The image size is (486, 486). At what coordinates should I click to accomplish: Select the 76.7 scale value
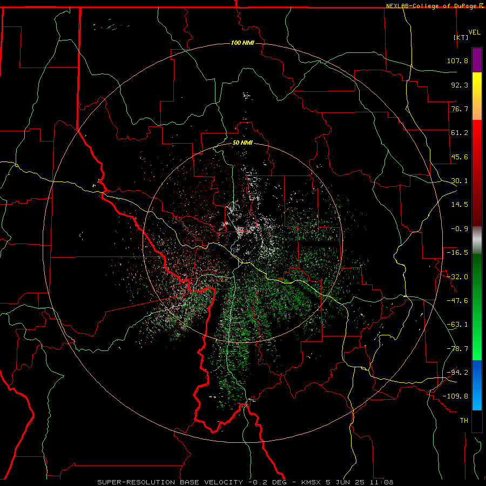click(x=460, y=109)
